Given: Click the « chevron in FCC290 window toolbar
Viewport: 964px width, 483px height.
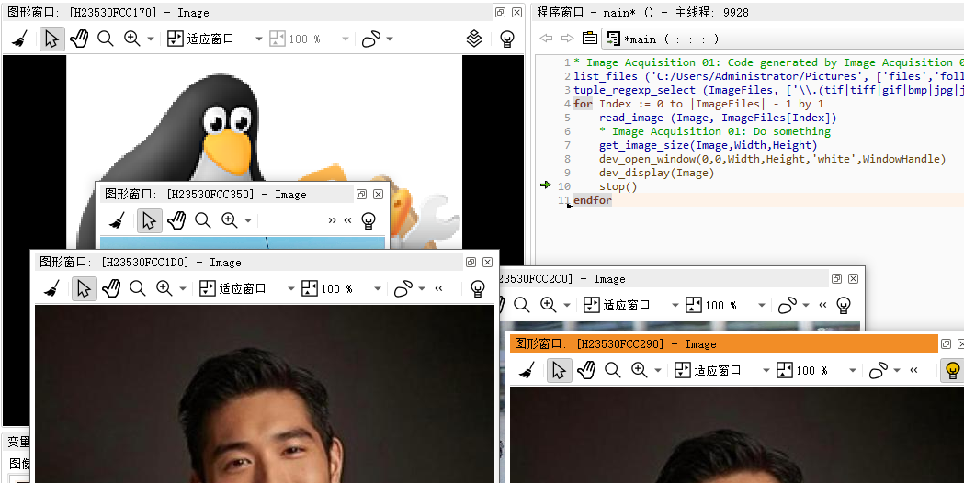Looking at the screenshot, I should (913, 369).
